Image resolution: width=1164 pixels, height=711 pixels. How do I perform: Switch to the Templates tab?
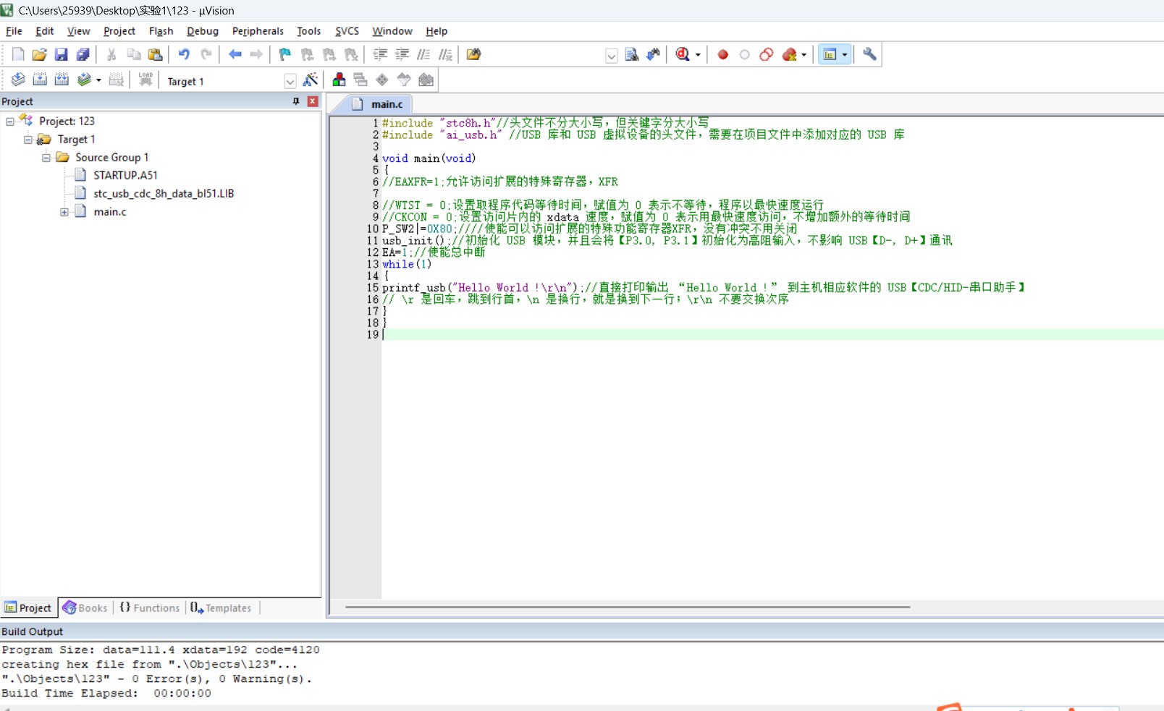(x=221, y=608)
